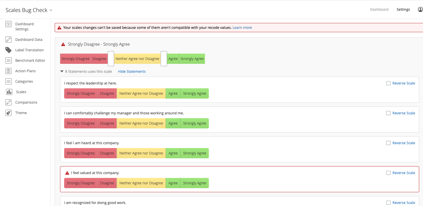Click the Hide Statements link
423x206 pixels.
(132, 71)
